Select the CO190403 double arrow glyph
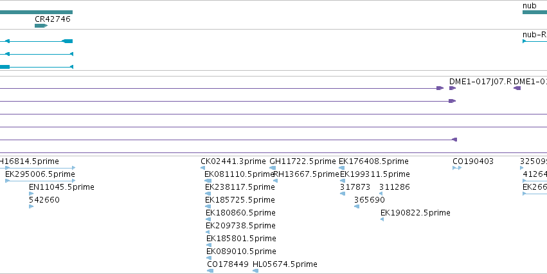This screenshot has width=547, height=274. (x=457, y=168)
